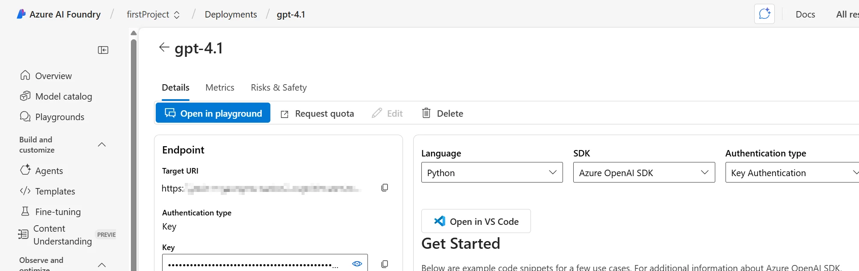This screenshot has height=271, width=859.
Task: Collapse the left navigation sidebar icon
Action: 103,50
